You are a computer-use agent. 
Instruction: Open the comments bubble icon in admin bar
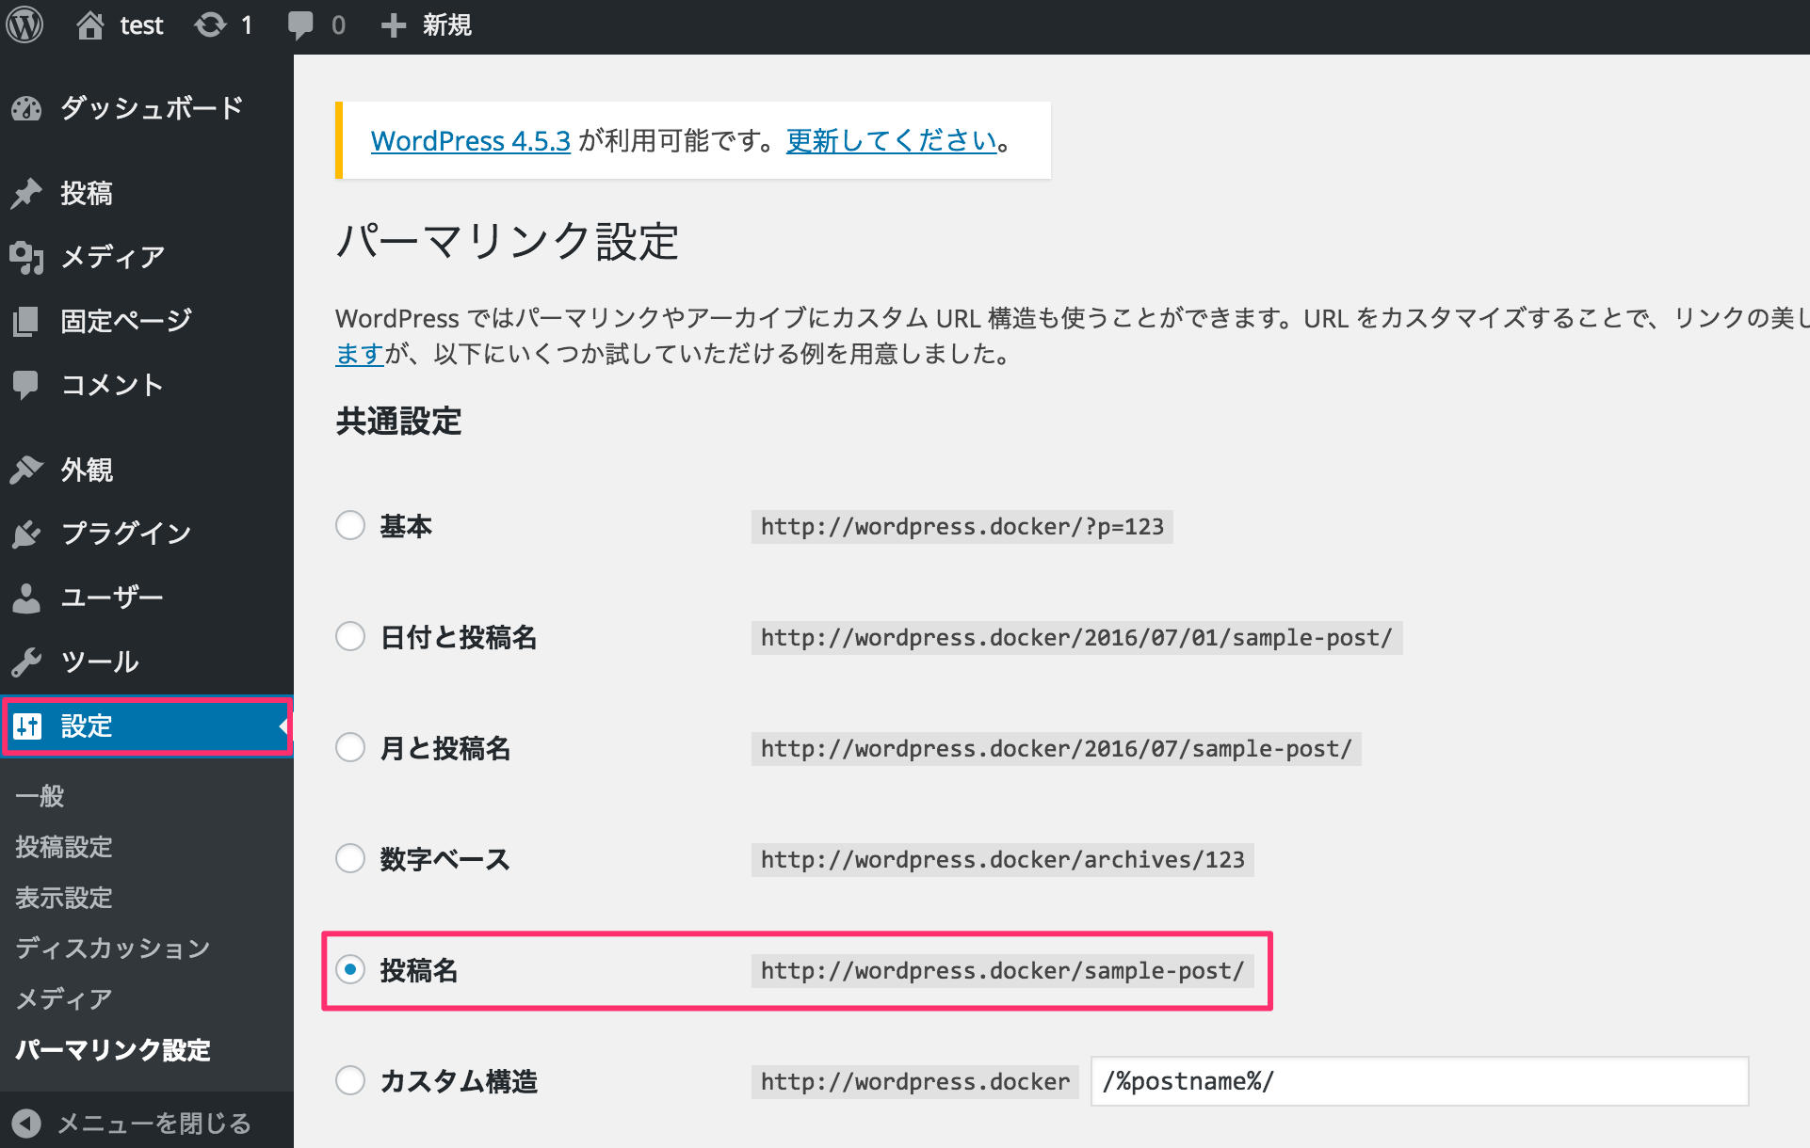(x=300, y=25)
